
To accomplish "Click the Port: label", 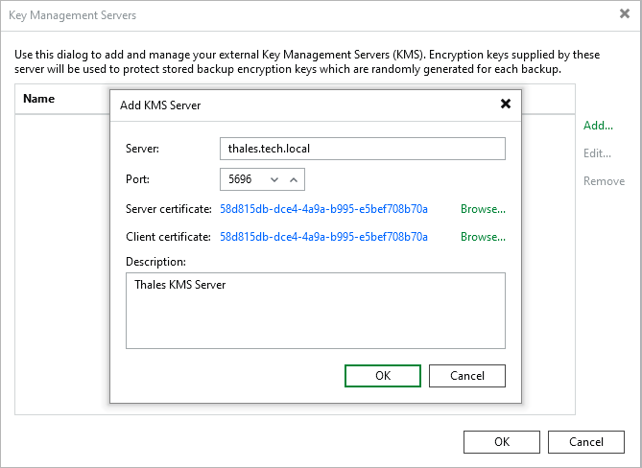I will point(137,179).
